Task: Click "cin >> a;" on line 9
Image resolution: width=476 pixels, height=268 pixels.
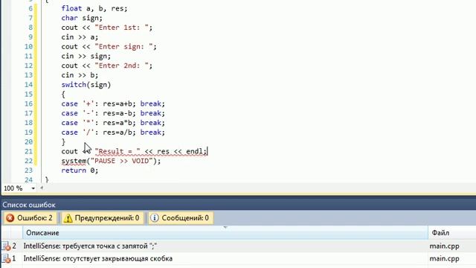Action: pyautogui.click(x=80, y=37)
